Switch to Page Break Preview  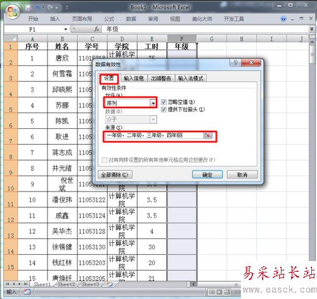coord(227,292)
